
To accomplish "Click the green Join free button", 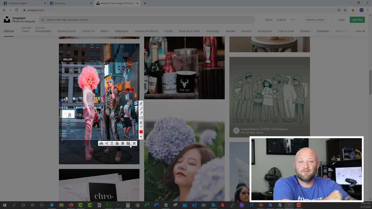I will (357, 20).
